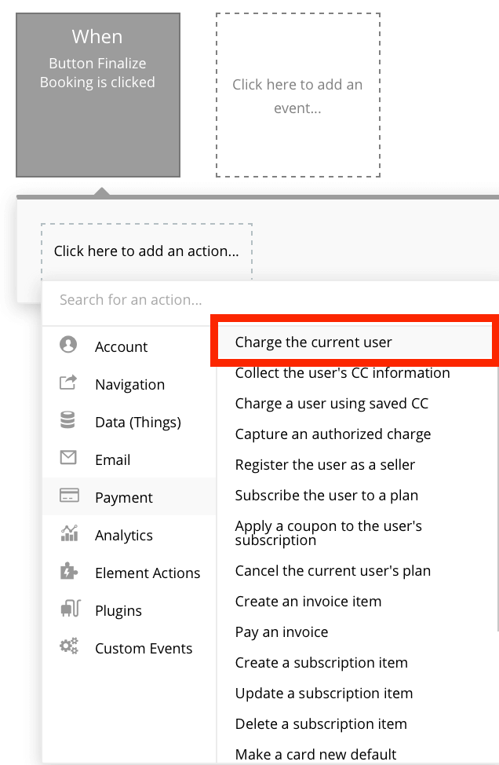Click the add an event placeholder
499x765 pixels.
(x=297, y=95)
